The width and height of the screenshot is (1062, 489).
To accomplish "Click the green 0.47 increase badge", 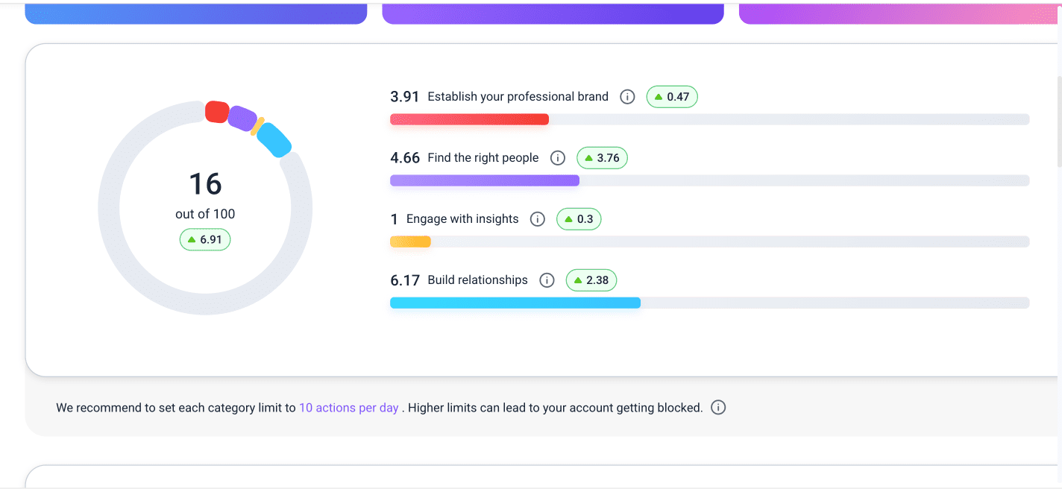I will (671, 97).
